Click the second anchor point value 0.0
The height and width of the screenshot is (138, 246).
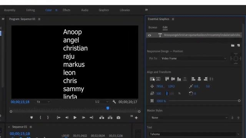208,86
